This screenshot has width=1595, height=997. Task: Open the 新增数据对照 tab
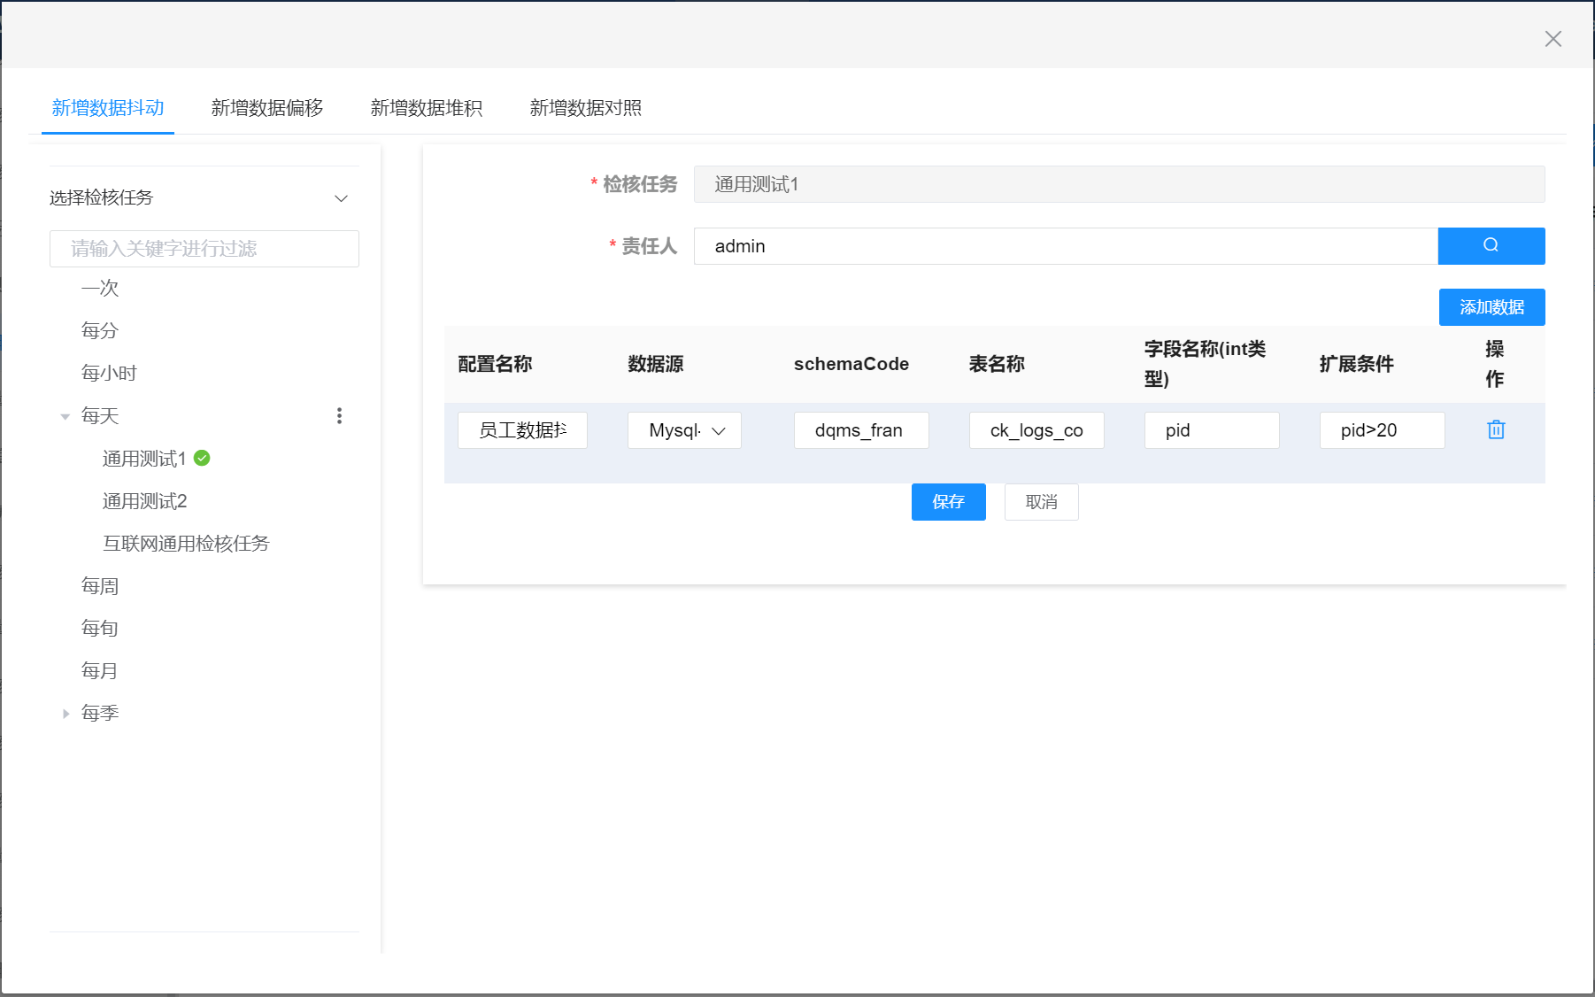point(585,108)
